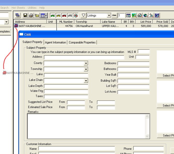The image size is (174, 154).
Task: Click the Lake Depth input field
Action: (x=66, y=86)
